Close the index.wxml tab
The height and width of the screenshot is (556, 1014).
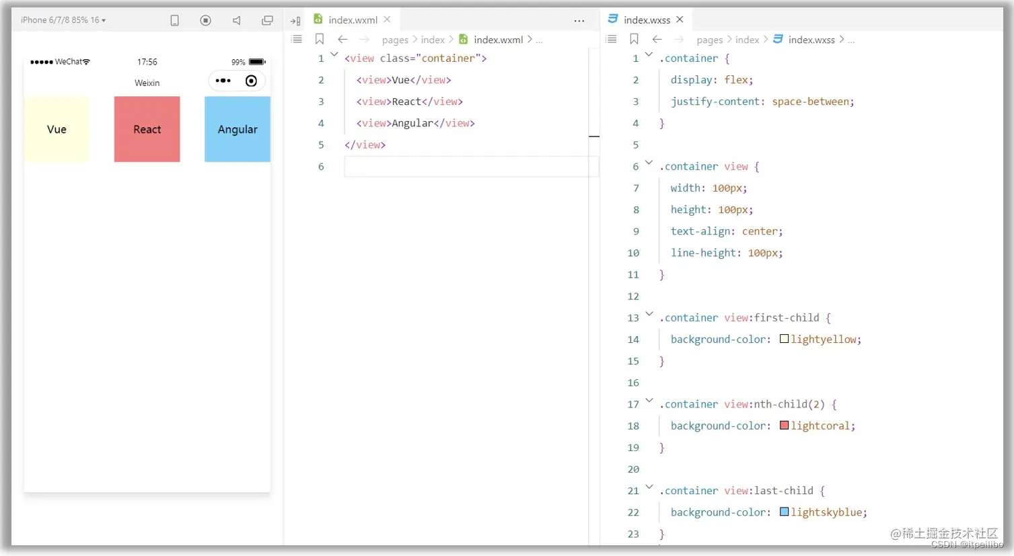point(387,19)
